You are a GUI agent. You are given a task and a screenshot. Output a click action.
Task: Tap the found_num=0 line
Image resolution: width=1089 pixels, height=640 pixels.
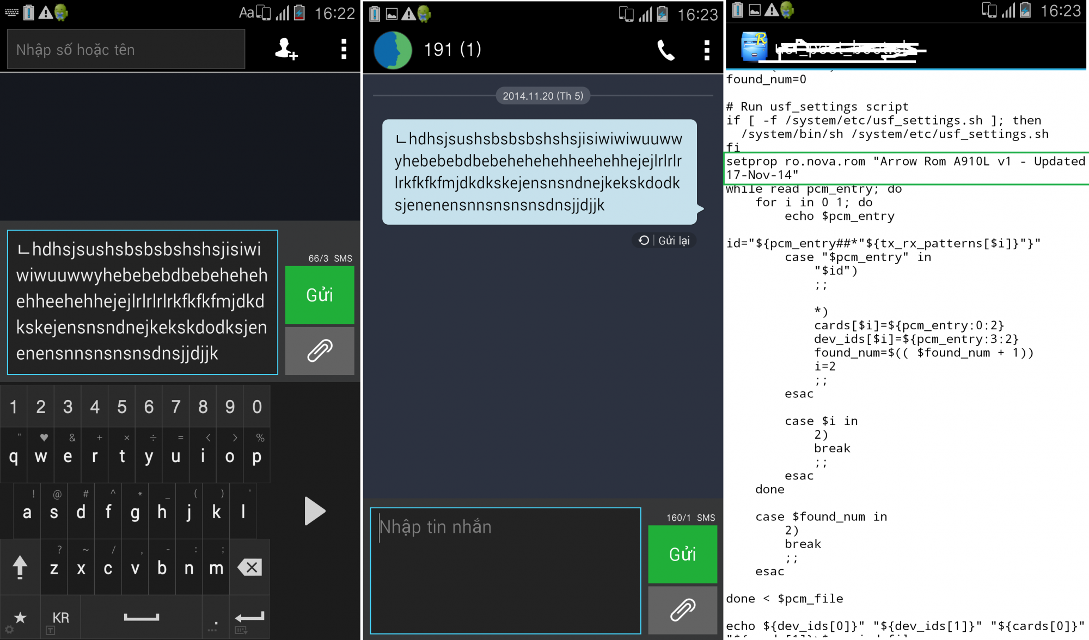point(766,79)
